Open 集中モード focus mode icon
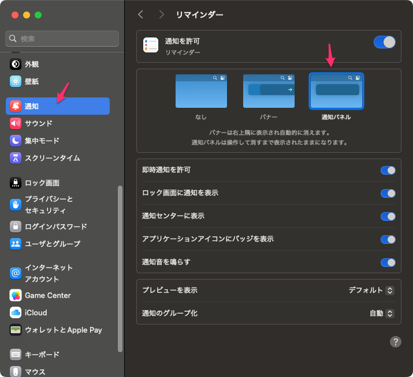Screen dimensions: 413x377 (16, 140)
